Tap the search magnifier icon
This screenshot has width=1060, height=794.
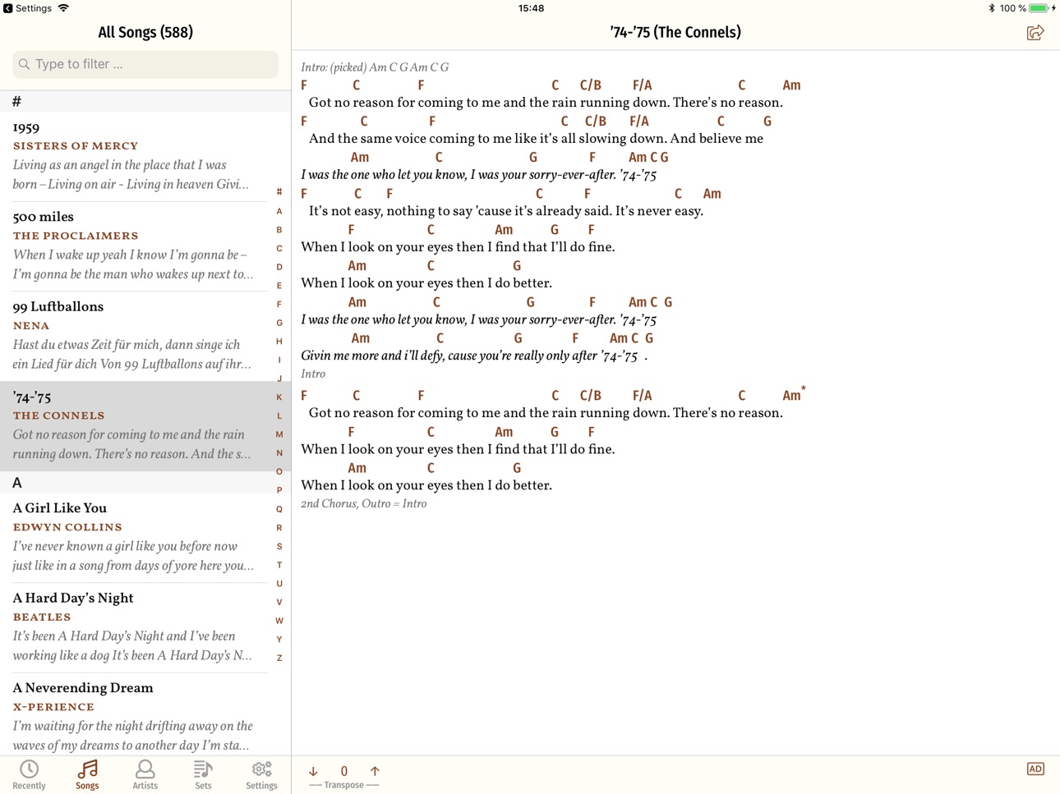[x=24, y=64]
